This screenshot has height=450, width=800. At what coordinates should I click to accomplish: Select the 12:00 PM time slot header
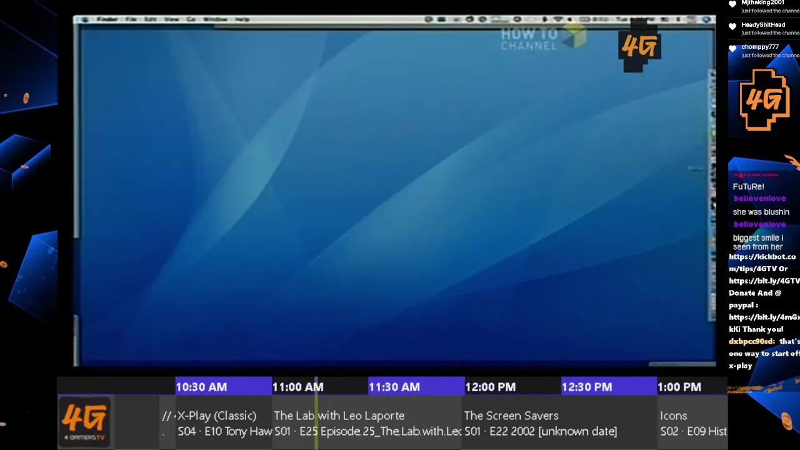[512, 387]
